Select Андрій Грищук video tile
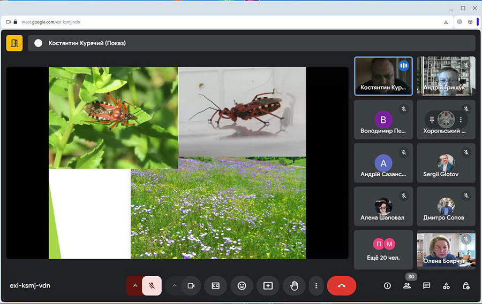This screenshot has width=482, height=304. coord(446,76)
